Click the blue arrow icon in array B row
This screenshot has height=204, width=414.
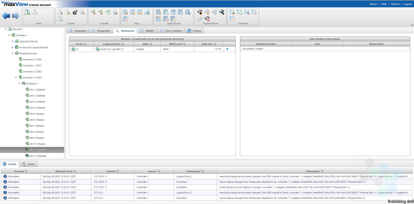click(227, 49)
